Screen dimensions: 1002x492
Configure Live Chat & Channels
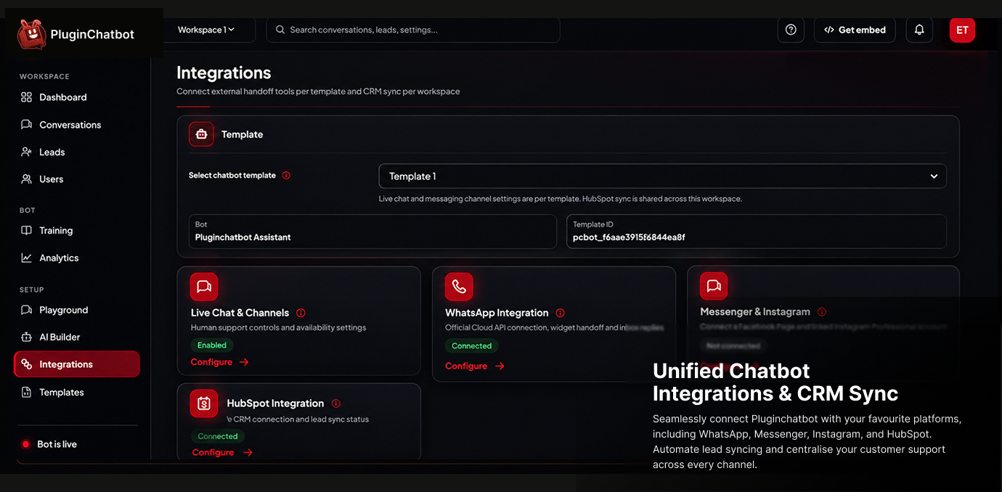[220, 362]
